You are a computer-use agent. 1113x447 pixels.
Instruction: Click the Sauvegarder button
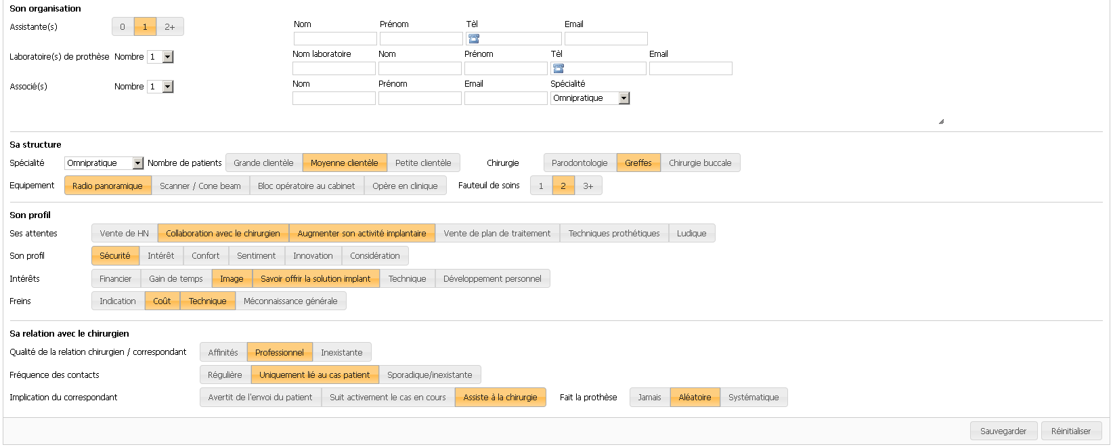(x=1003, y=431)
